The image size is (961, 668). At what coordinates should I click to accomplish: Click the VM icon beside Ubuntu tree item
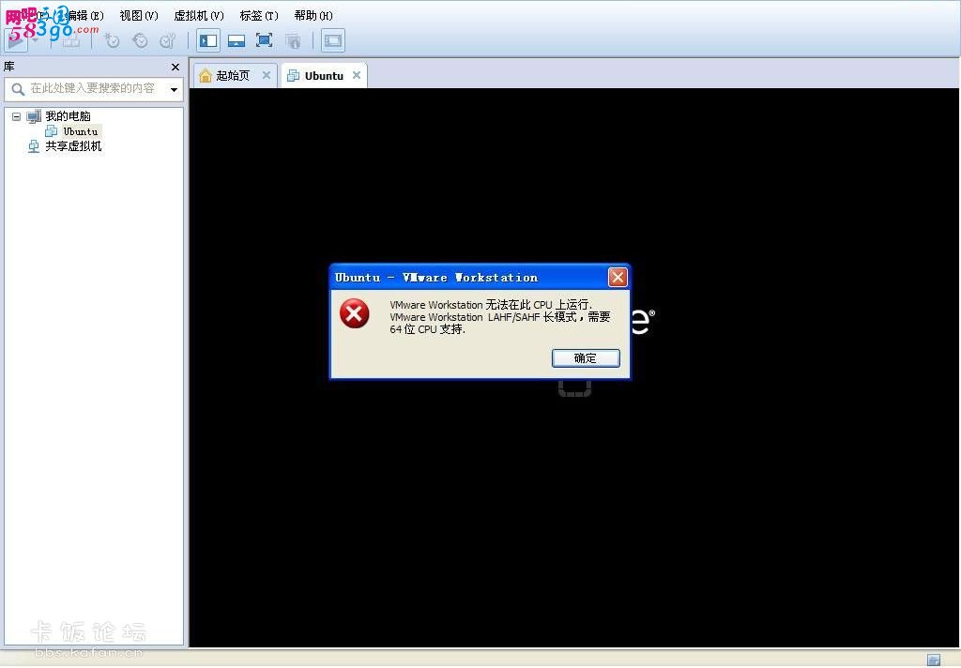[x=52, y=131]
